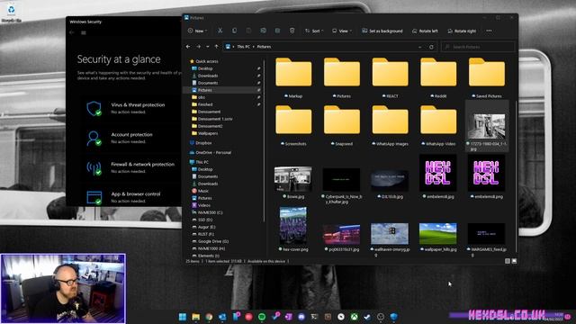Click Set as background button
The image size is (576, 324).
(382, 31)
